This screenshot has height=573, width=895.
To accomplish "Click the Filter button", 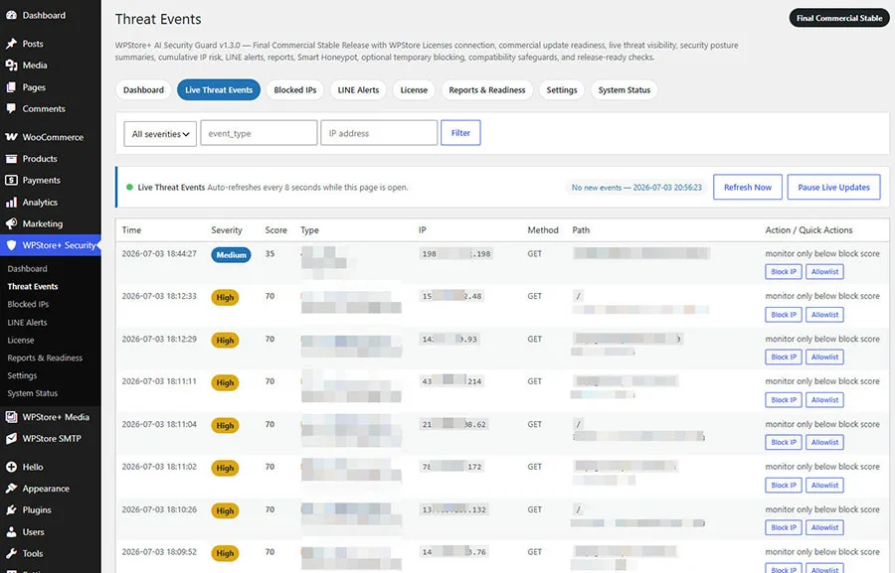I will [x=460, y=133].
